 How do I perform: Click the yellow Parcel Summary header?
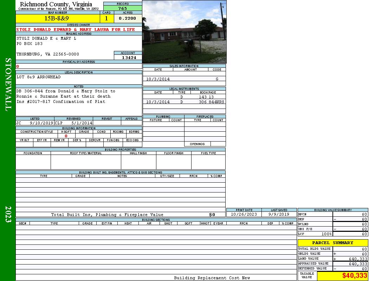[x=332, y=243]
